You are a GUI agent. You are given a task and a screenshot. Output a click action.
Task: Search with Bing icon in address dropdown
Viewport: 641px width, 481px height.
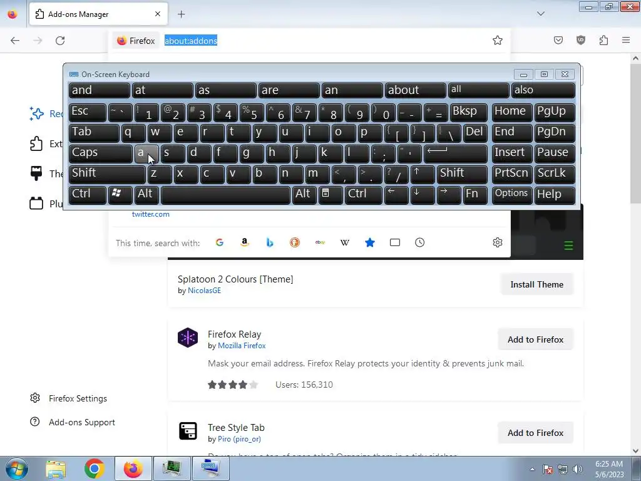270,242
